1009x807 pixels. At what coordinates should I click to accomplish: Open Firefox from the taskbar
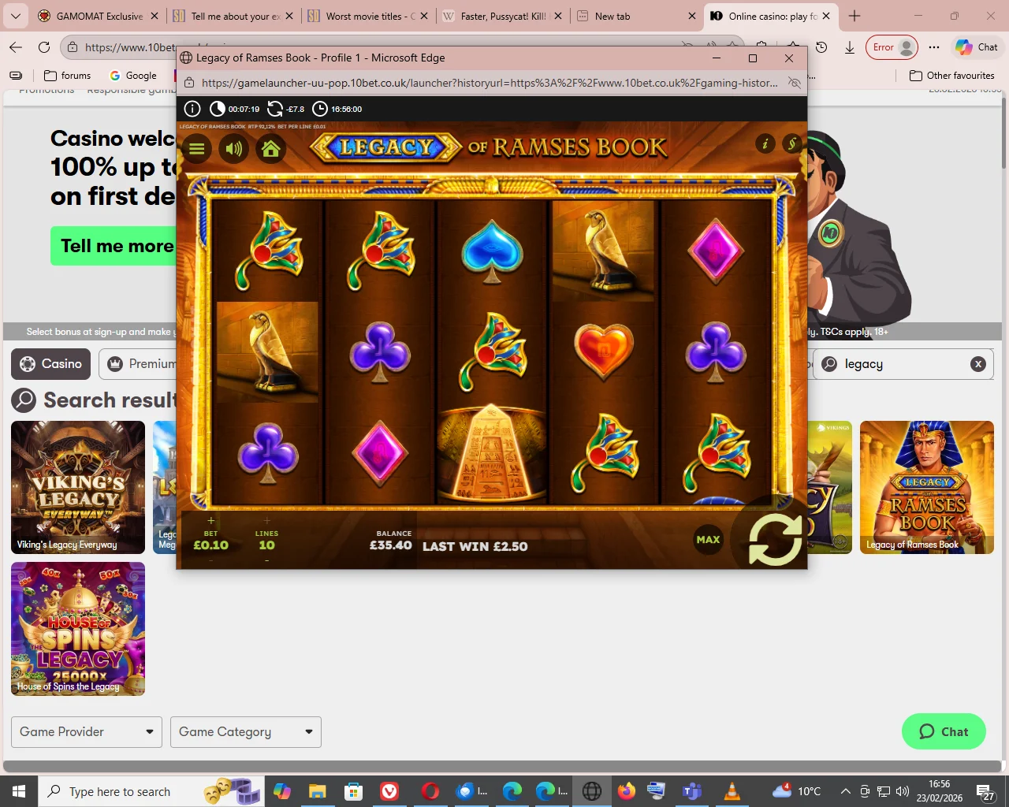627,791
